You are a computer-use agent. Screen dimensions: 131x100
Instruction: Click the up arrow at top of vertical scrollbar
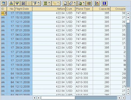128,13
